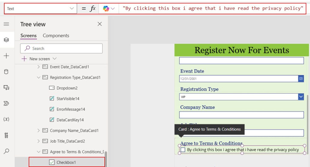Click the Dropdown2 control icon in tree
Viewport: 310px width, 167px height.
[x=52, y=88]
